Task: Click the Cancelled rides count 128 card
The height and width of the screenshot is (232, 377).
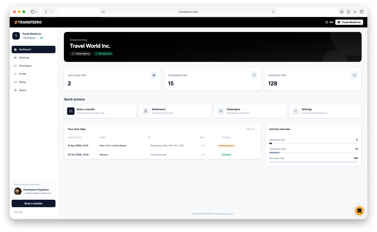Action: (313, 79)
